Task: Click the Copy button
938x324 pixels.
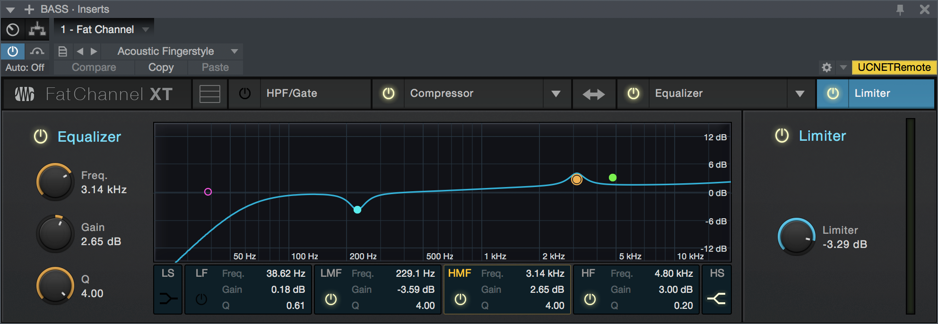Action: [161, 68]
